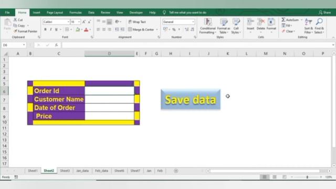
Task: Decrease font size with smaller A
Action: coord(89,22)
